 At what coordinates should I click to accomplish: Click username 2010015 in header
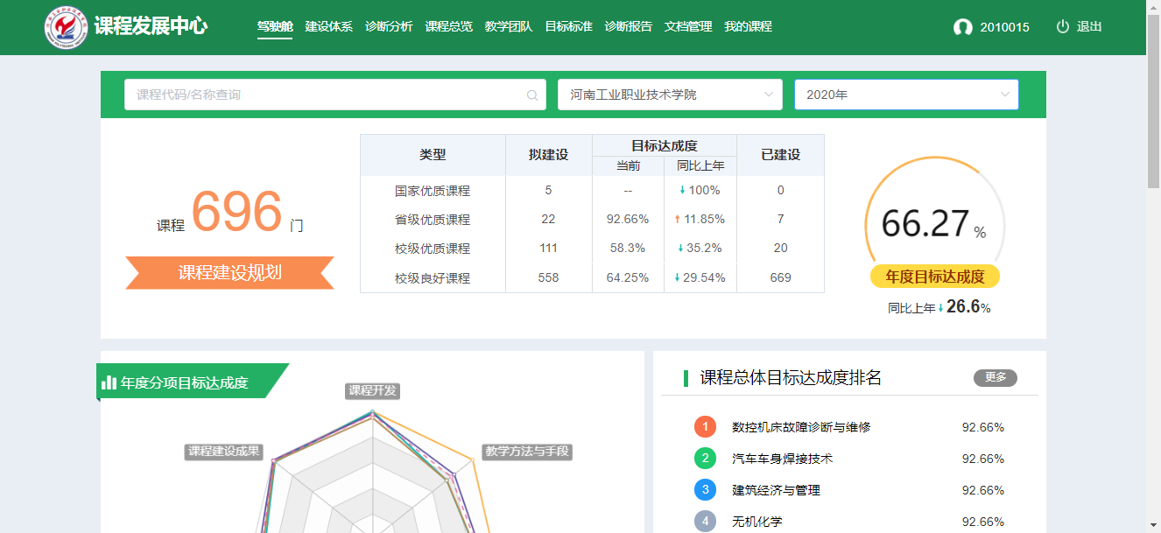pos(1004,27)
